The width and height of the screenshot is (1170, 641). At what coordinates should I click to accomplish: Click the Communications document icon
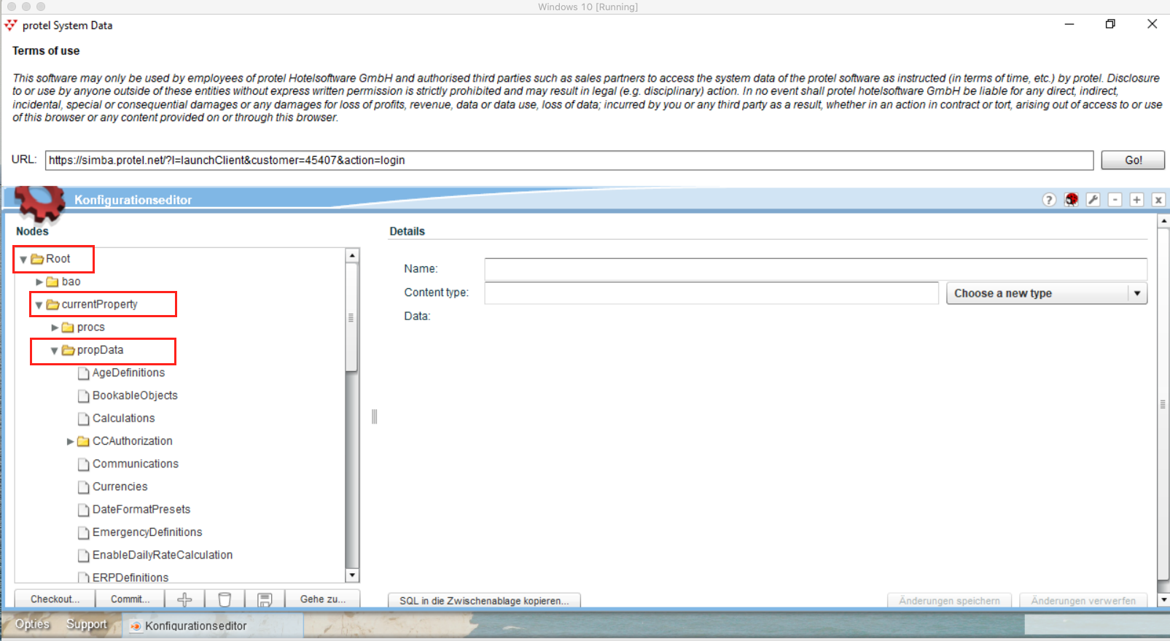point(83,465)
